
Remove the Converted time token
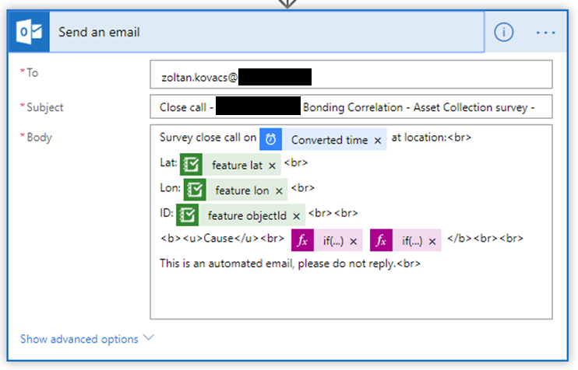tap(378, 141)
